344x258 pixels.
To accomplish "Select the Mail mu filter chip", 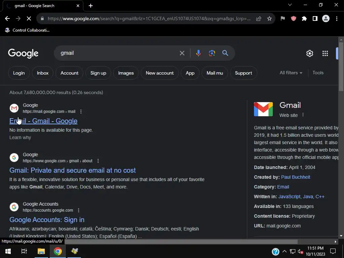I will click(215, 73).
